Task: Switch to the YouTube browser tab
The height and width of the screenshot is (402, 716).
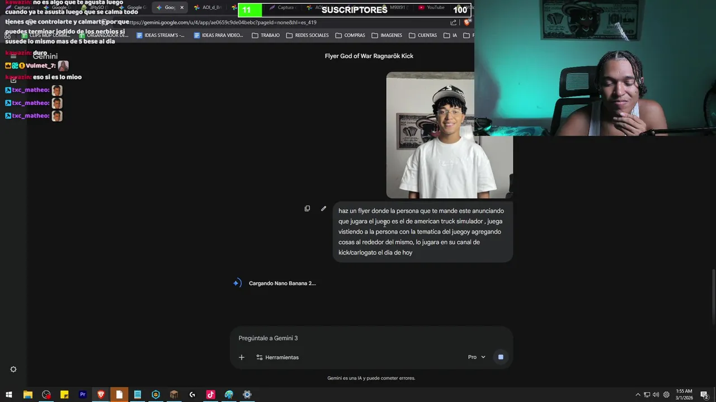Action: click(431, 7)
